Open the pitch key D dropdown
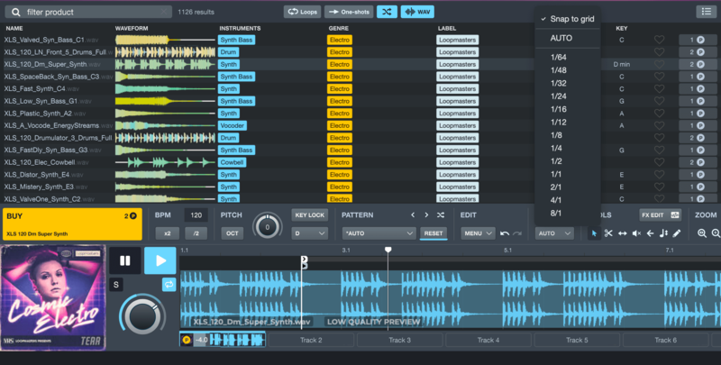 point(309,233)
